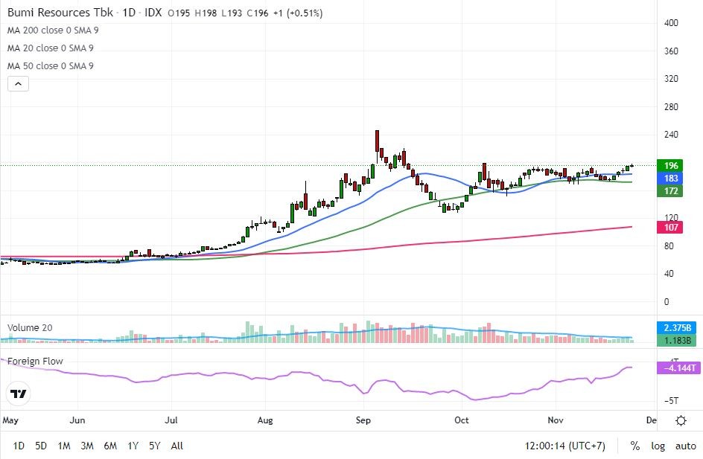Click the -4.144T foreign flow label
This screenshot has height=459, width=703.
[x=678, y=367]
